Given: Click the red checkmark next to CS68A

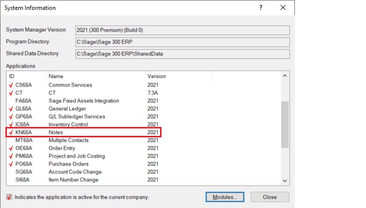Looking at the screenshot, I should tap(11, 85).
